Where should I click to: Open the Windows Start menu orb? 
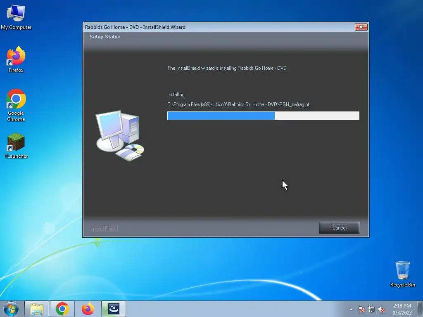[11, 309]
